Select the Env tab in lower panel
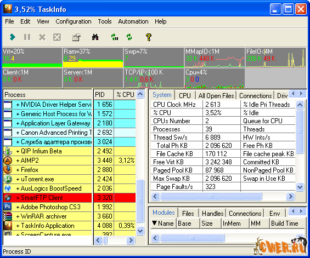This screenshot has width=310, height=258. coord(275,214)
